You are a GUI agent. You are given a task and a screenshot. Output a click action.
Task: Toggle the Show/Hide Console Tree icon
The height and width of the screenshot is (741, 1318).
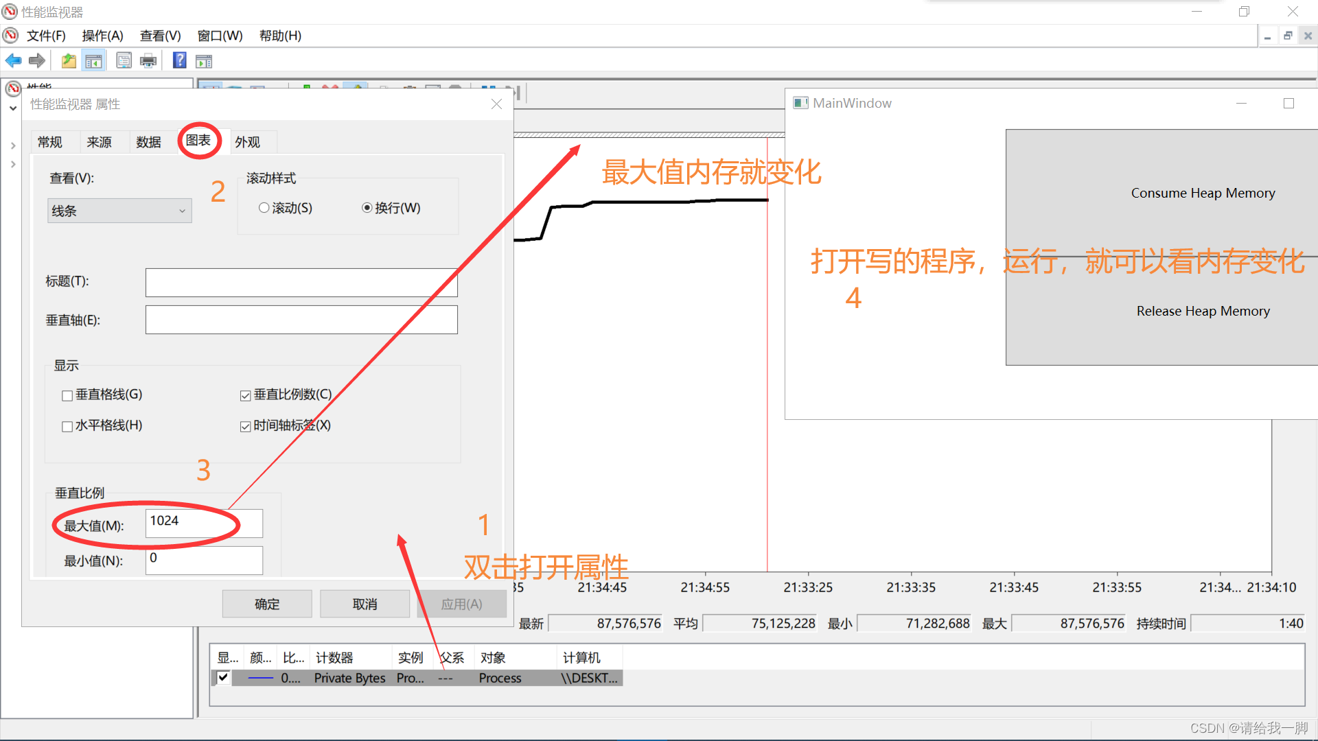[93, 61]
